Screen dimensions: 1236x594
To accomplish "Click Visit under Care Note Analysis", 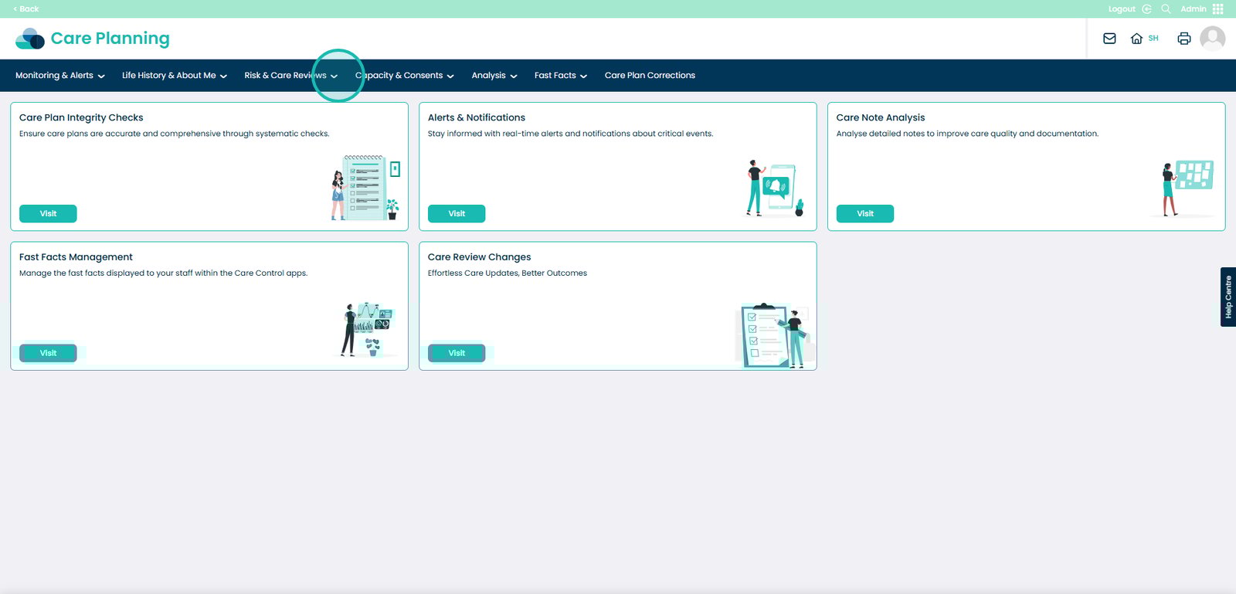I will tap(864, 214).
